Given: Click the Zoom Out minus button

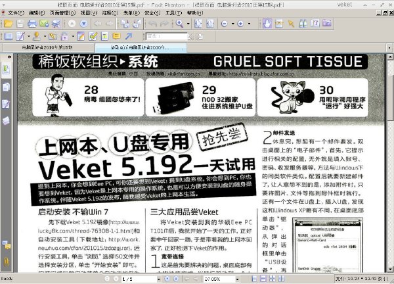Looking at the screenshot, I should [224, 24].
